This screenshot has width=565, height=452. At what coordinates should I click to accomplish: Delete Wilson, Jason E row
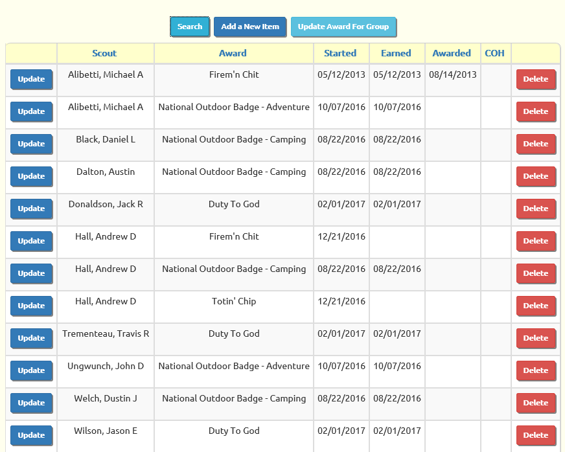click(536, 435)
